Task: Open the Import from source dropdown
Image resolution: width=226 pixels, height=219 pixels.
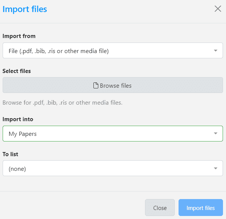Action: click(x=113, y=50)
